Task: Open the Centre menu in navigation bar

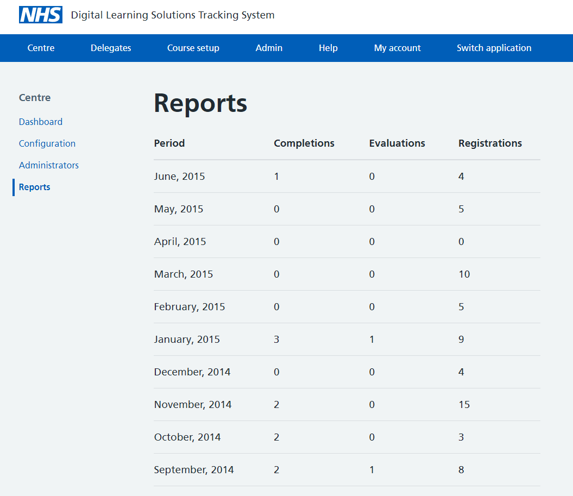Action: point(41,48)
